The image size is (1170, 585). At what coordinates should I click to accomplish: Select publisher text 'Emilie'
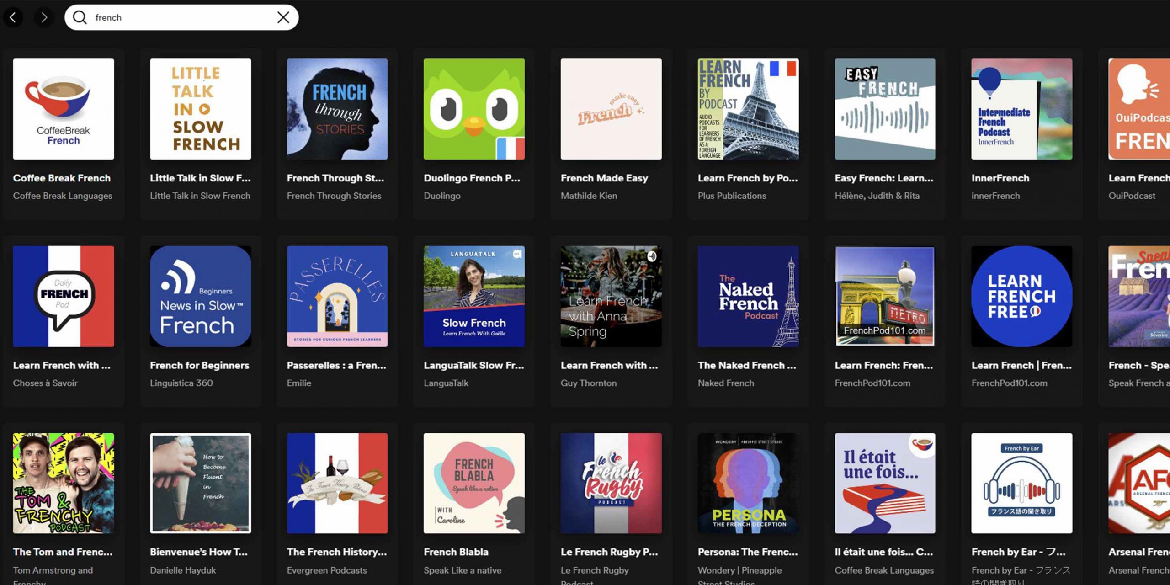pos(299,383)
